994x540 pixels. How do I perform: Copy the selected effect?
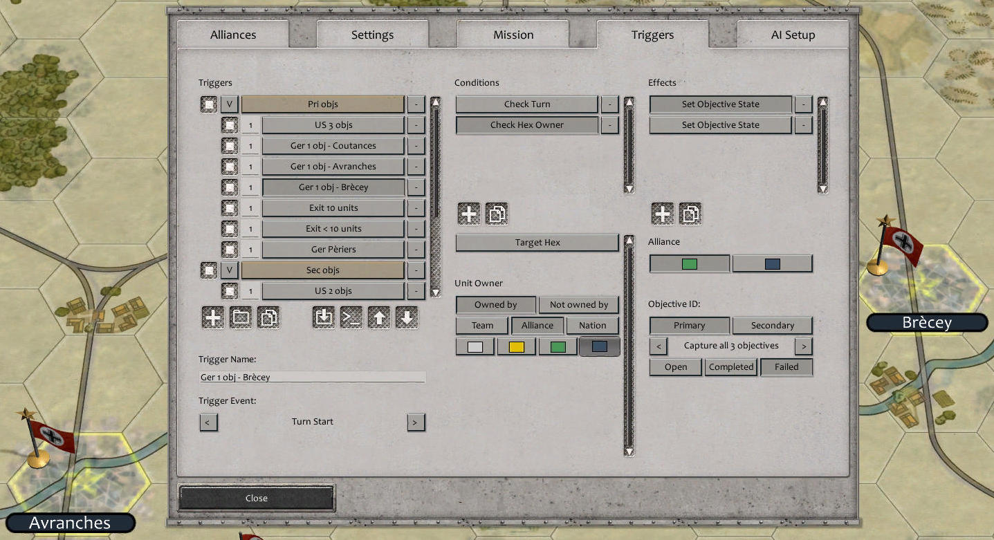coord(690,214)
